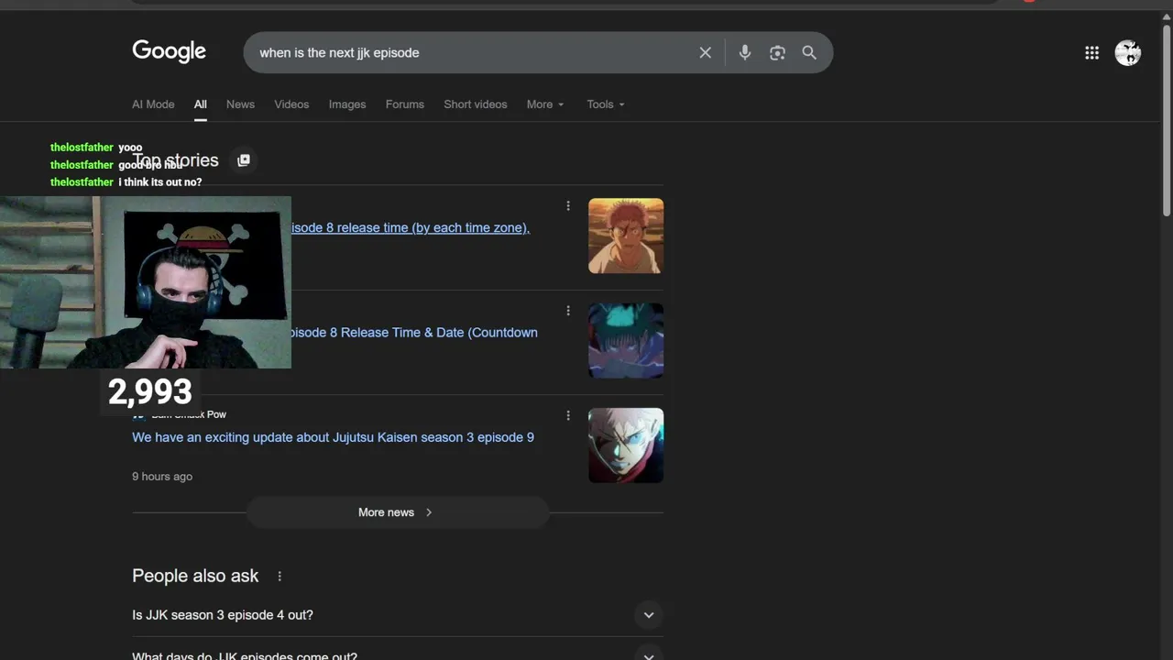Switch to News tab

pos(240,104)
